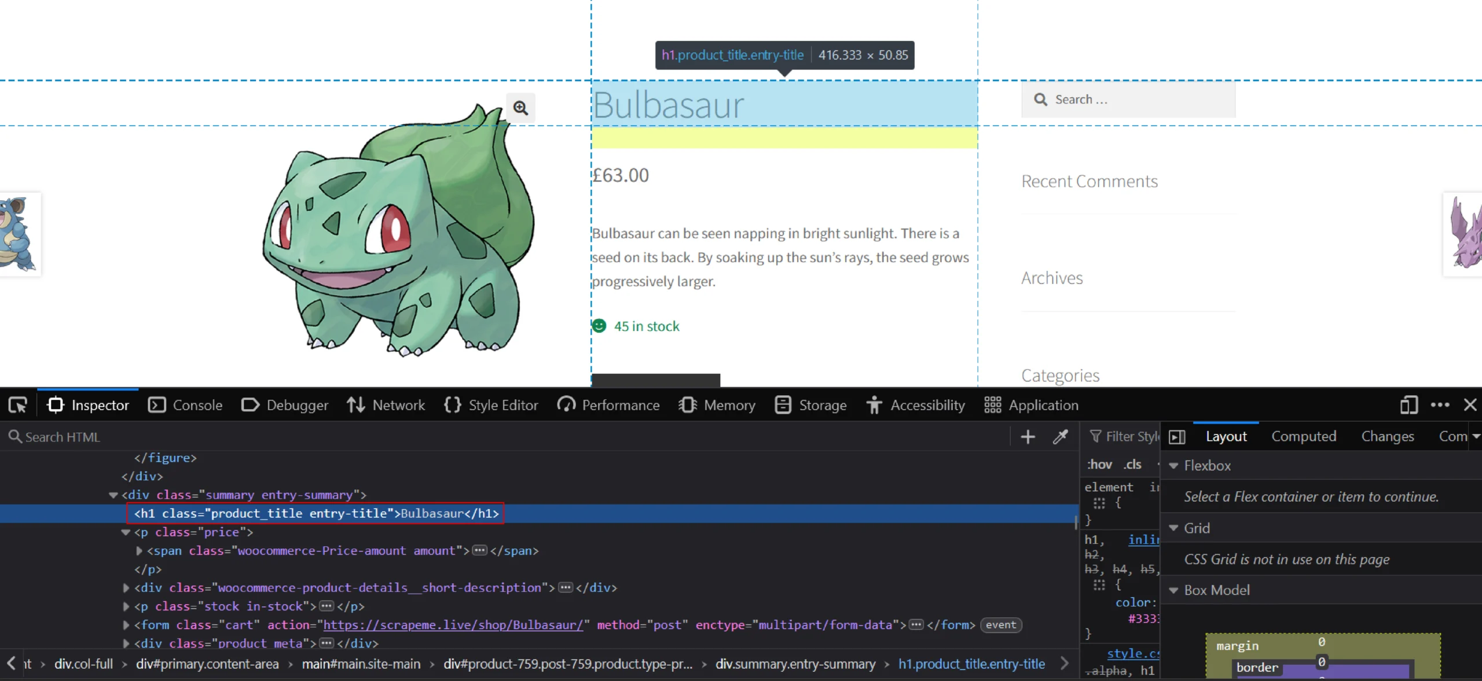Show the cart form's collapsed content
Viewport: 1482px width, 681px height.
pos(916,625)
